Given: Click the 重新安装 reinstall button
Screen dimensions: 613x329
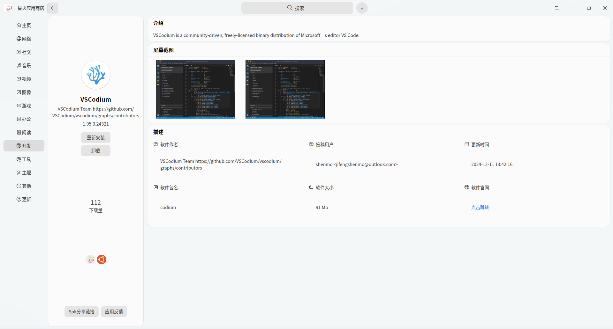Looking at the screenshot, I should pos(96,137).
